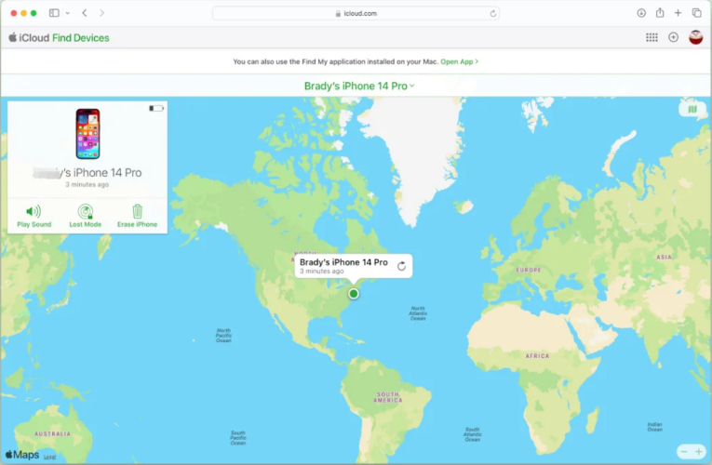Click the circled plus icon in iCloud header

[674, 37]
